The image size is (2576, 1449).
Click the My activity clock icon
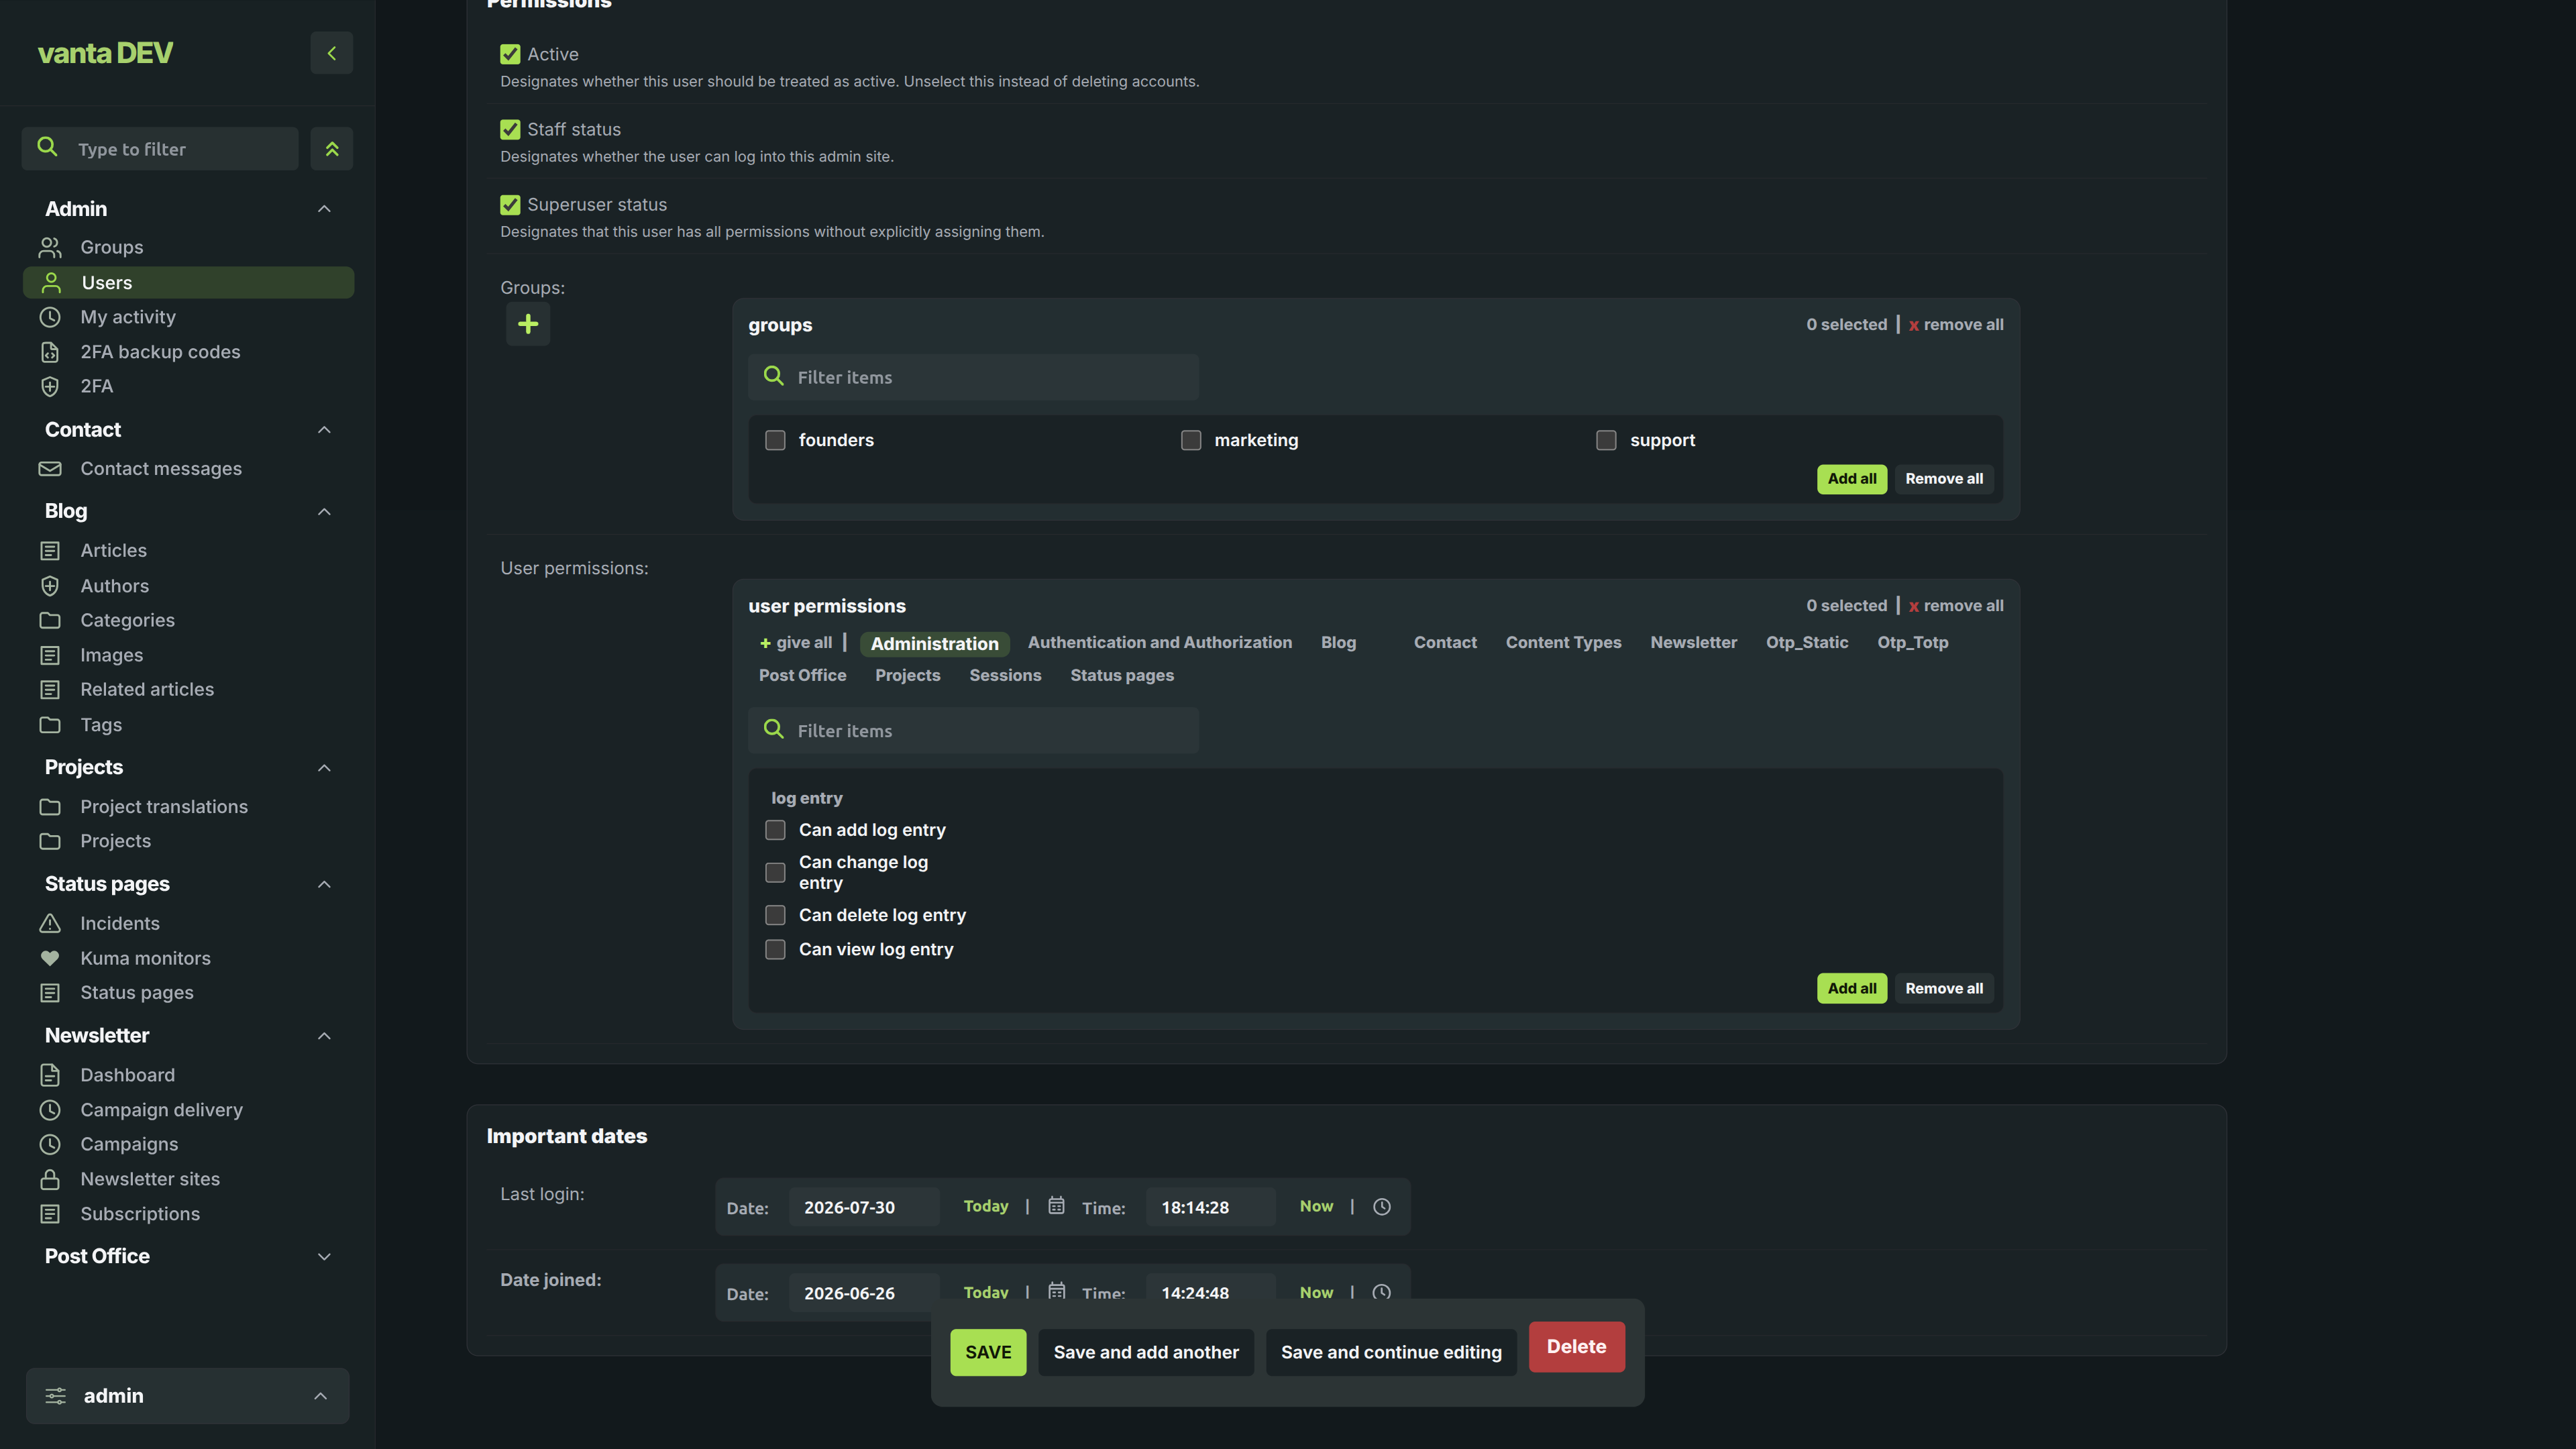[x=50, y=317]
